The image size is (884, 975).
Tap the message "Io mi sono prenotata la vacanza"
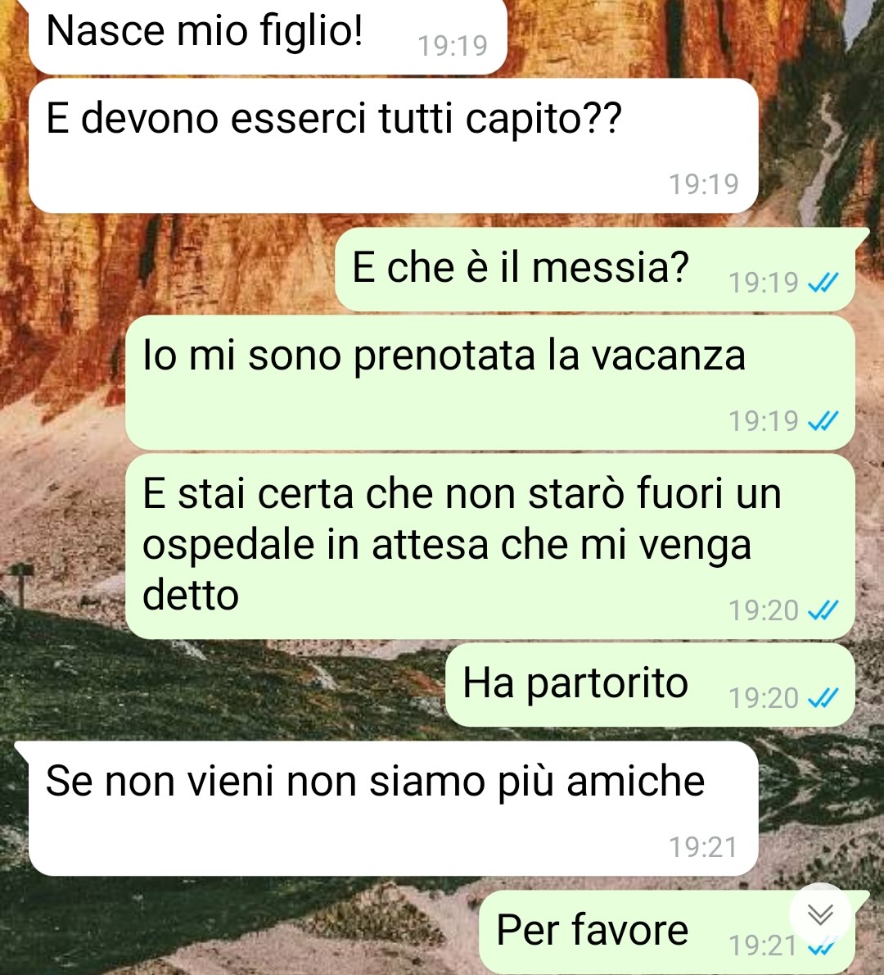tap(490, 383)
